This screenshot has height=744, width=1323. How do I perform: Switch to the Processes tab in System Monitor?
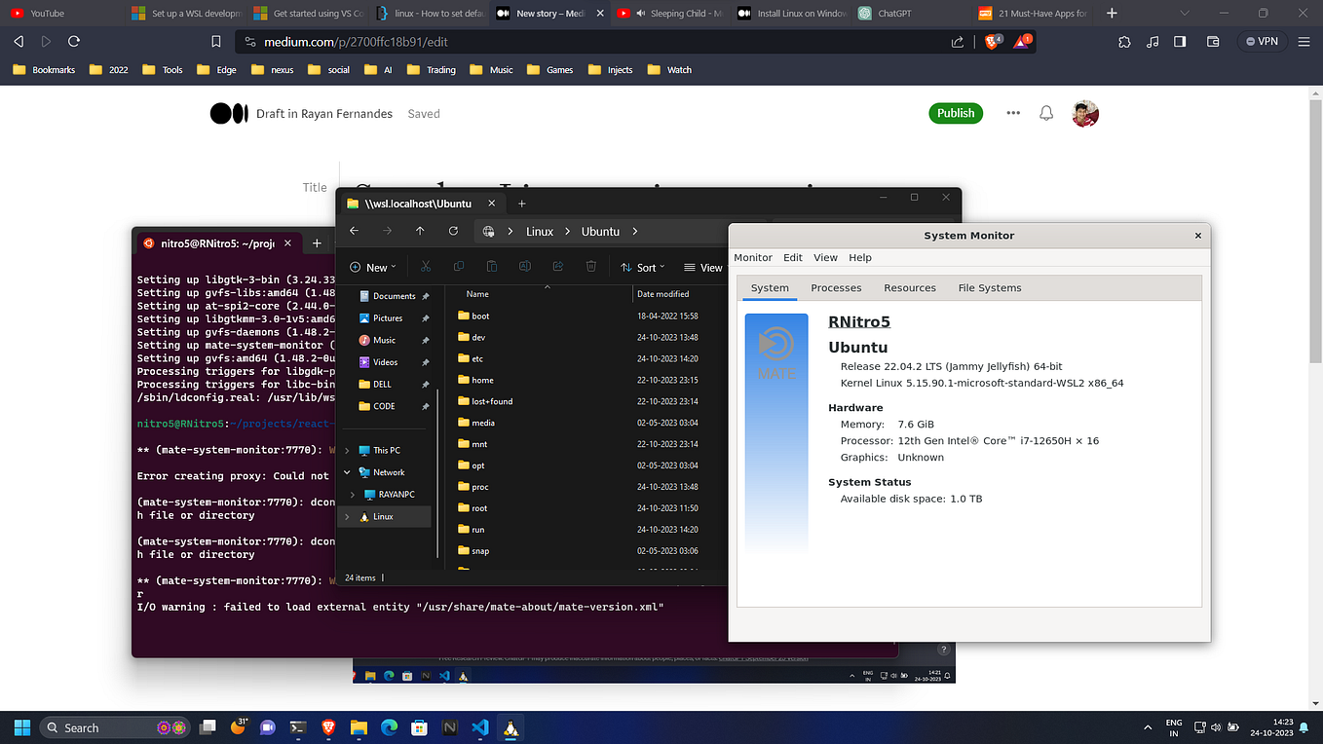(836, 287)
